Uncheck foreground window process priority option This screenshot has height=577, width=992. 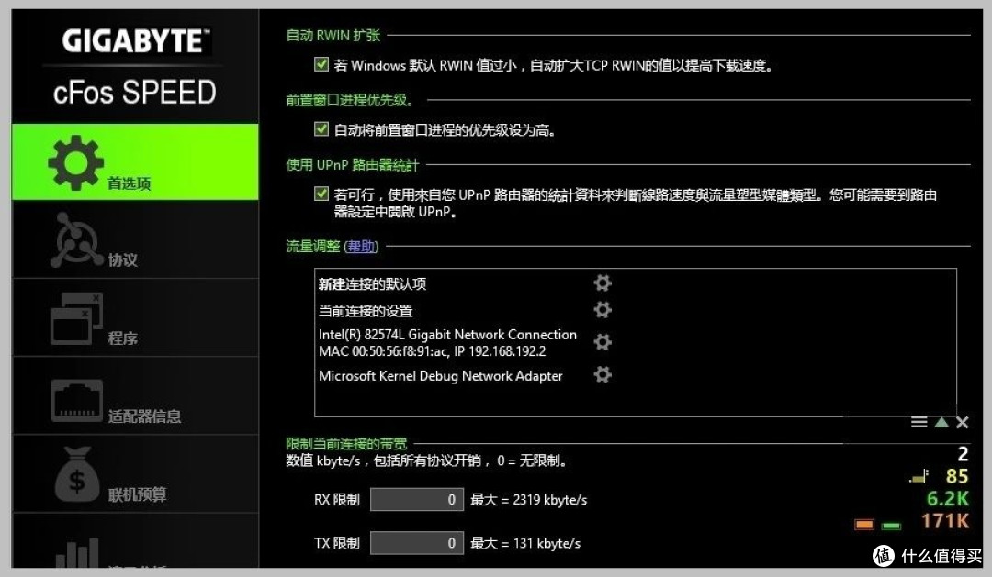[x=321, y=129]
